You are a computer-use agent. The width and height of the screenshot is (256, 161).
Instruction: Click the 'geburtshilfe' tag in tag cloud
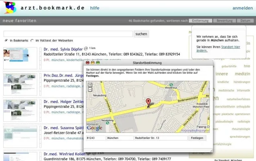[229, 66]
